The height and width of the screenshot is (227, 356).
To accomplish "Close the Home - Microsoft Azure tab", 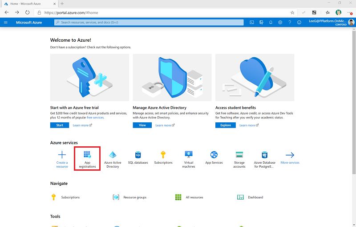I will point(54,4).
